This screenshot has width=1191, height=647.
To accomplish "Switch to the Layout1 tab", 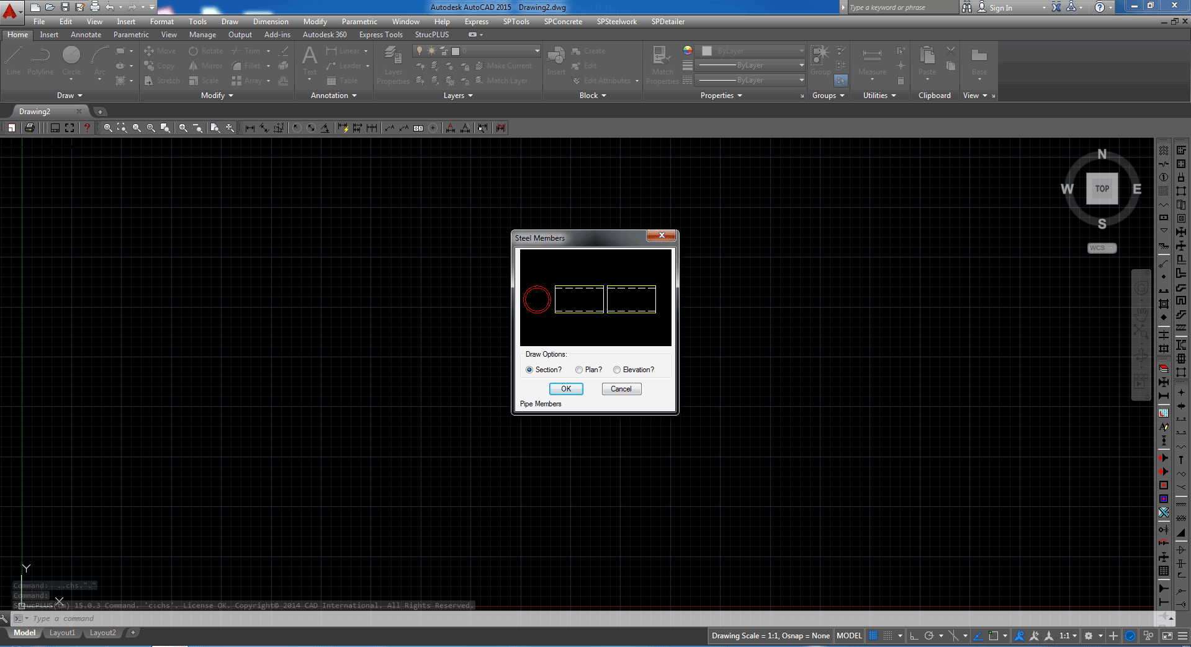I will (x=62, y=633).
